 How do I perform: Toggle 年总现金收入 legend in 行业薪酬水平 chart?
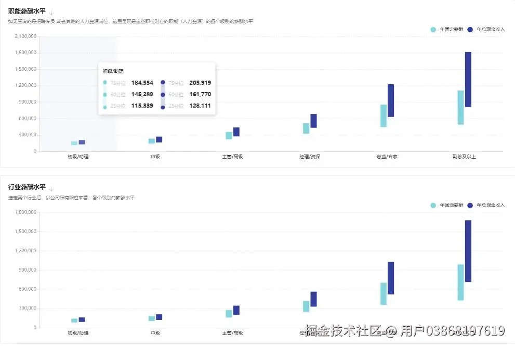click(x=486, y=205)
